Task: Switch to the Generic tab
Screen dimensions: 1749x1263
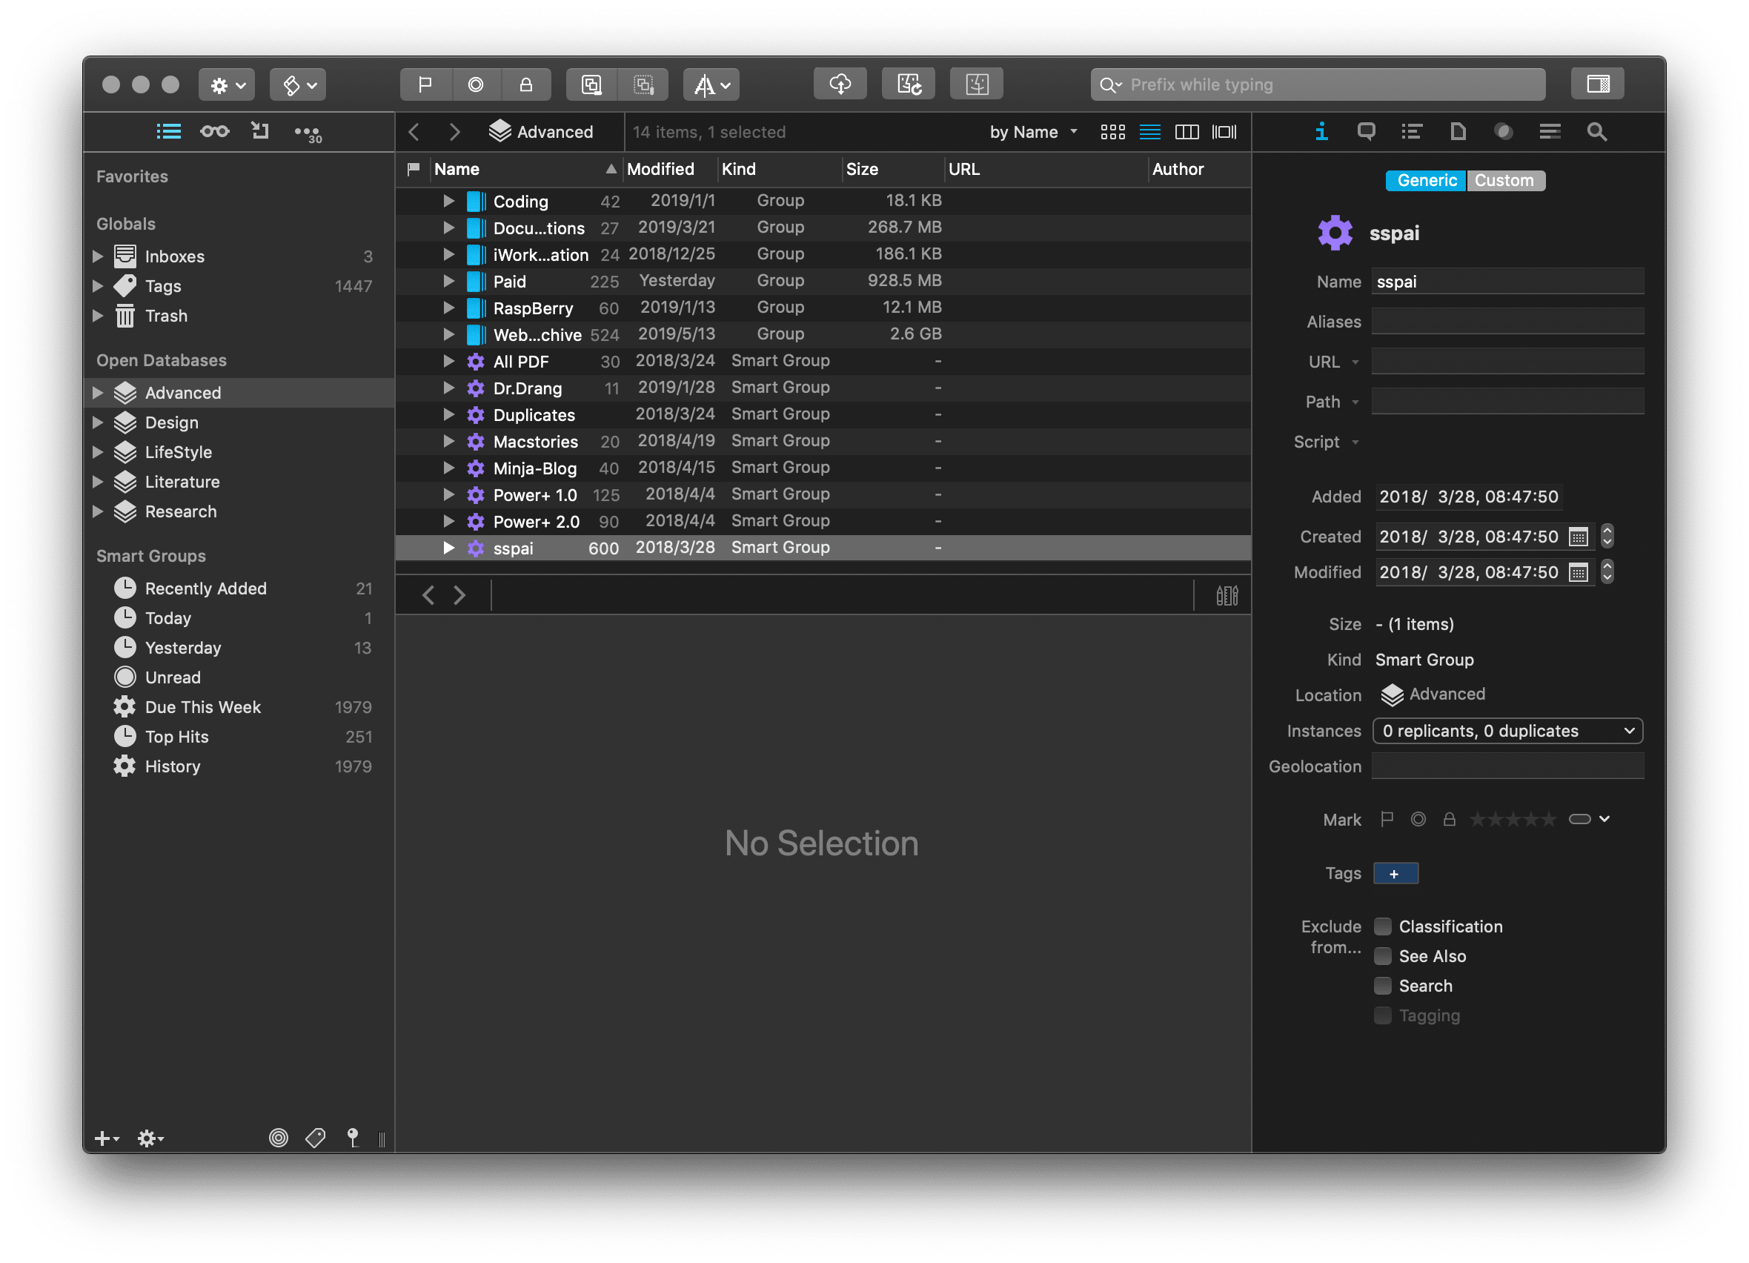Action: (x=1426, y=180)
